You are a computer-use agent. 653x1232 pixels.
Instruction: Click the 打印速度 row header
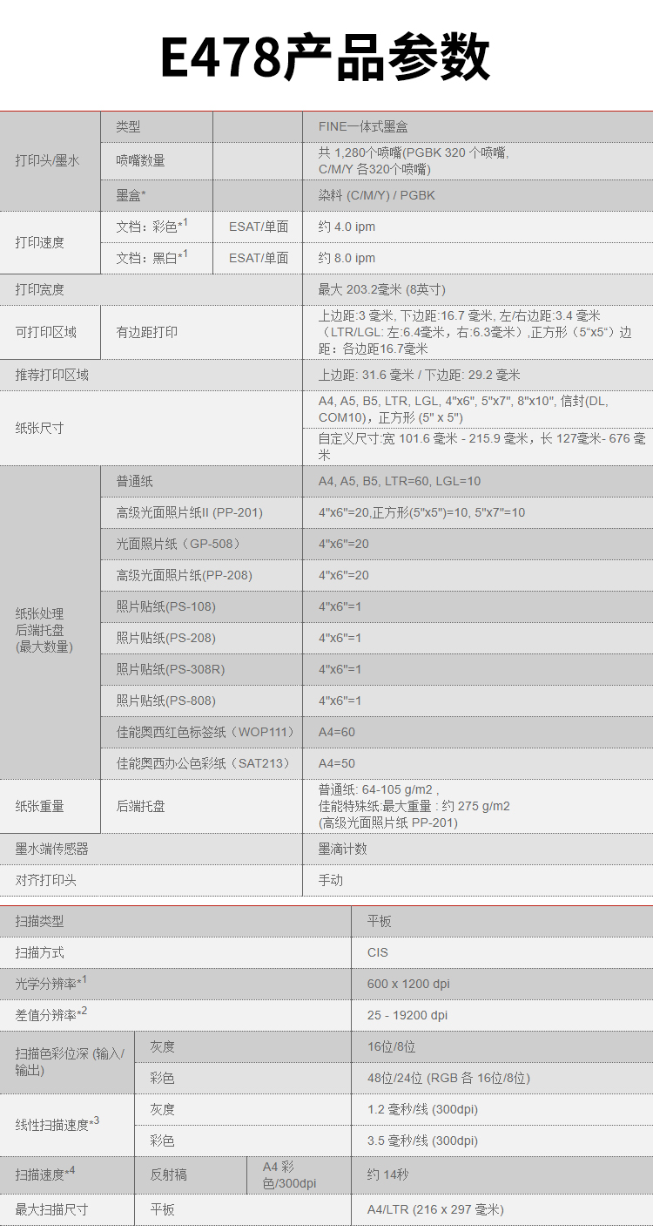[50, 242]
